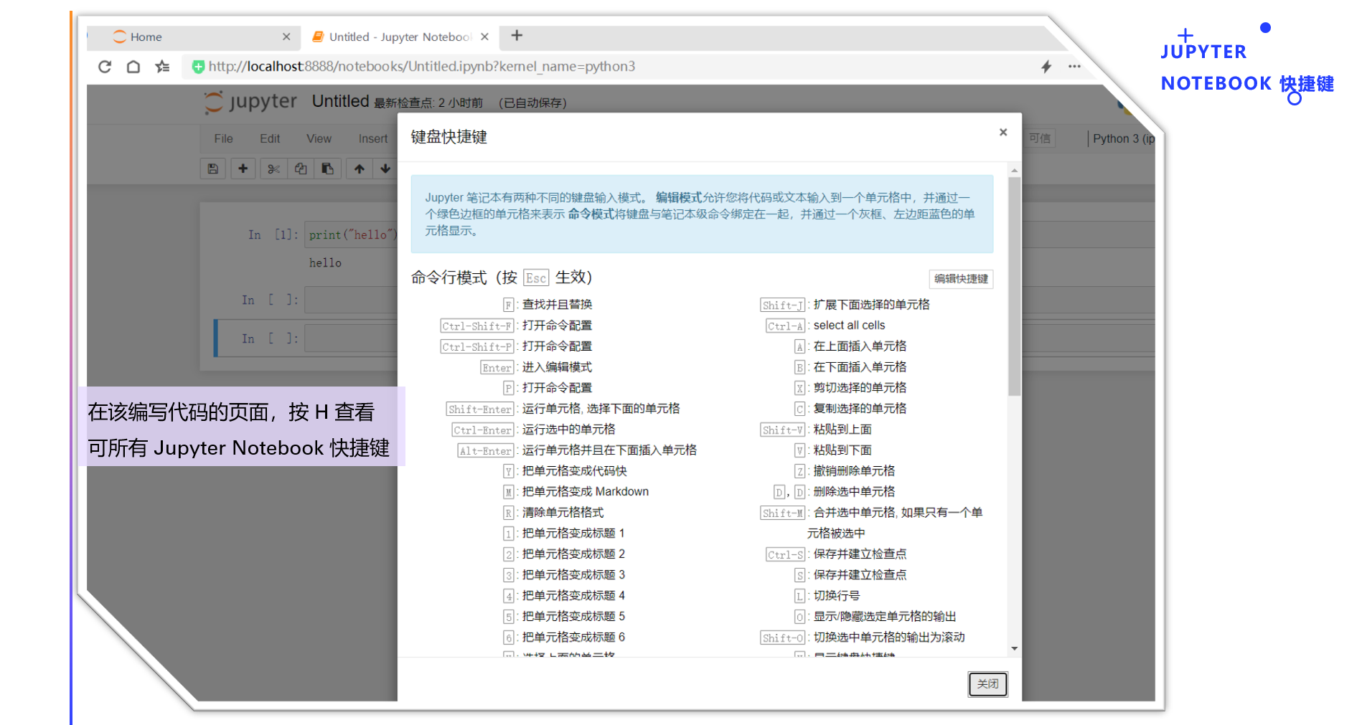Click the hello cell output text
Screen dimensions: 1362x725
325,263
